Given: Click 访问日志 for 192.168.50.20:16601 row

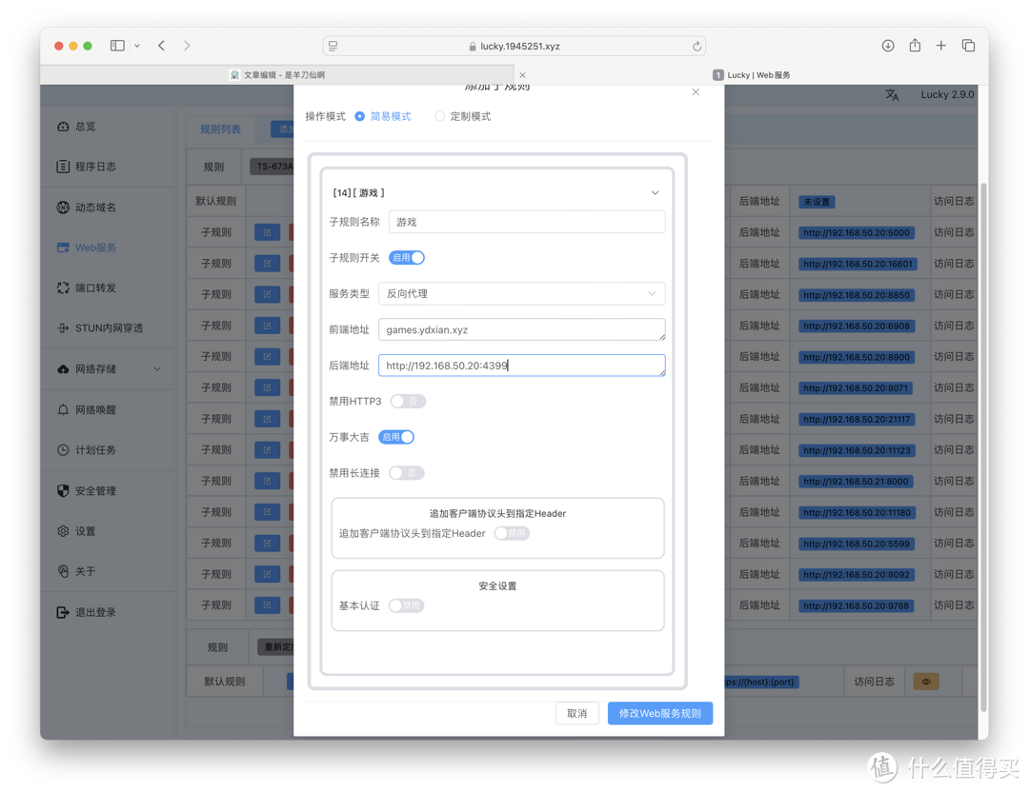Looking at the screenshot, I should (954, 263).
